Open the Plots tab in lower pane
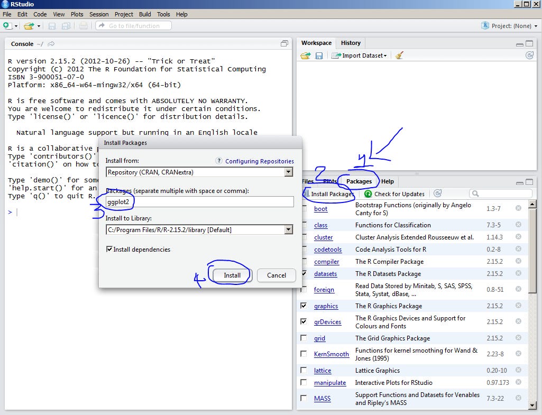 click(329, 181)
